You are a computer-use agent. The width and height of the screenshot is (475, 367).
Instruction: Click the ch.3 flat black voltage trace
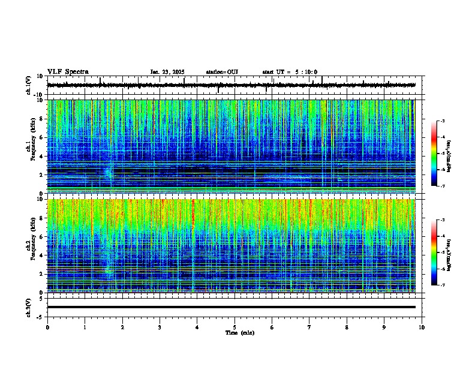231,307
